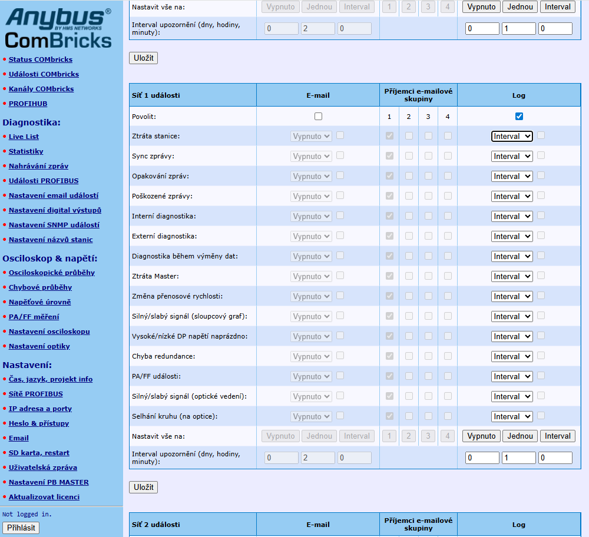This screenshot has height=537, width=589.
Task: Set all Síť 1 Log events to Vypnuto
Action: (x=481, y=436)
